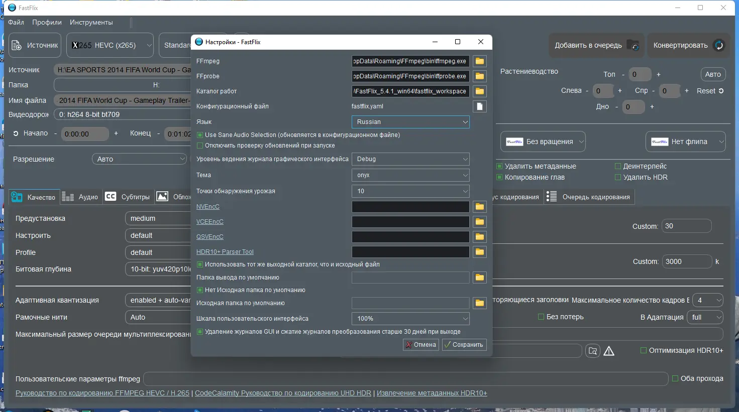Choose folder for Папка вывода по умолчанию

click(480, 278)
